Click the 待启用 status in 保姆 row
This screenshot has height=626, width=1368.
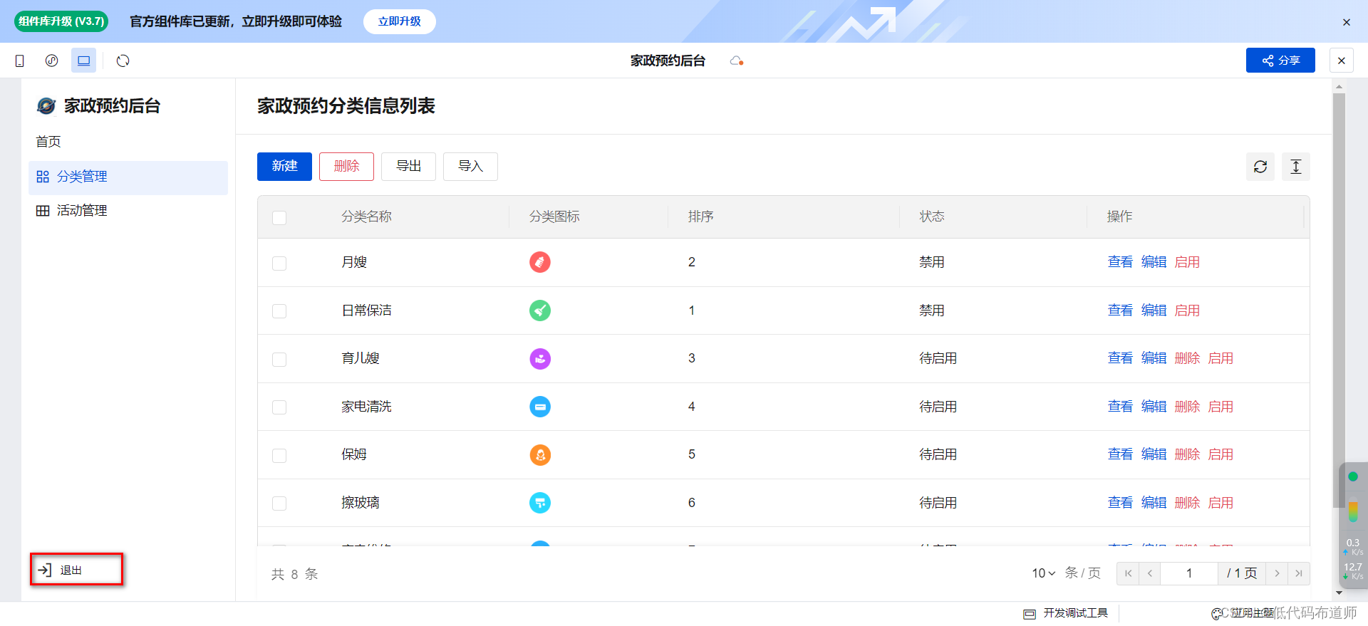(938, 454)
